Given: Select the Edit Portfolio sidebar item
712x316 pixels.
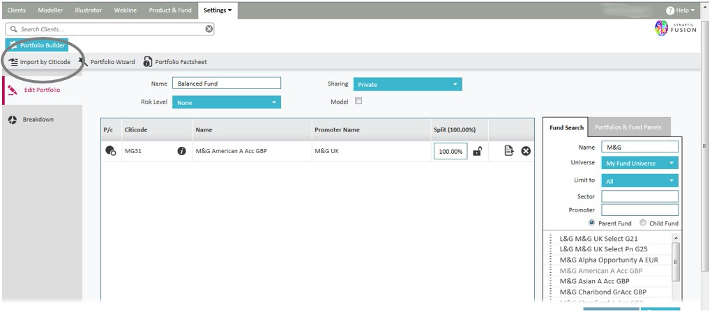Looking at the screenshot, I should [x=43, y=90].
